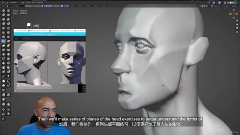240x135 pixels.
Task: Expand the Stroke dropdown
Action: 89,6
